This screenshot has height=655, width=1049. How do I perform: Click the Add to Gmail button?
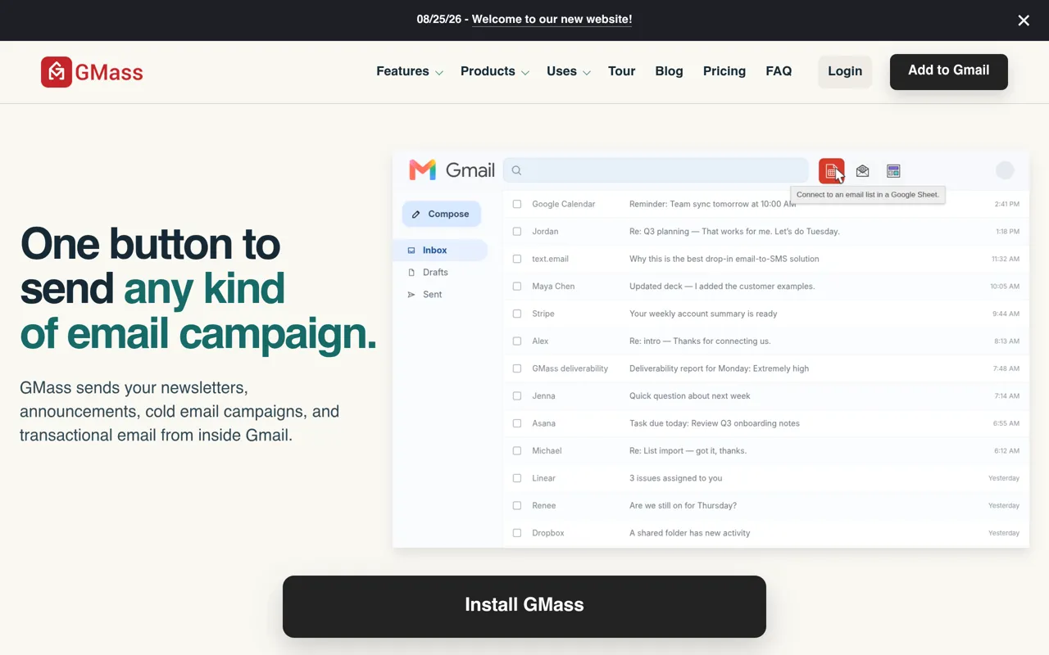949,71
